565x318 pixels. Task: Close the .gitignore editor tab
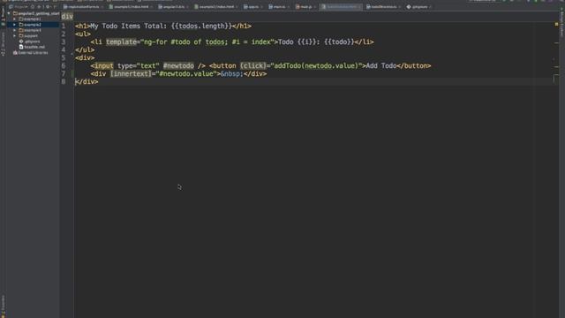[x=430, y=7]
